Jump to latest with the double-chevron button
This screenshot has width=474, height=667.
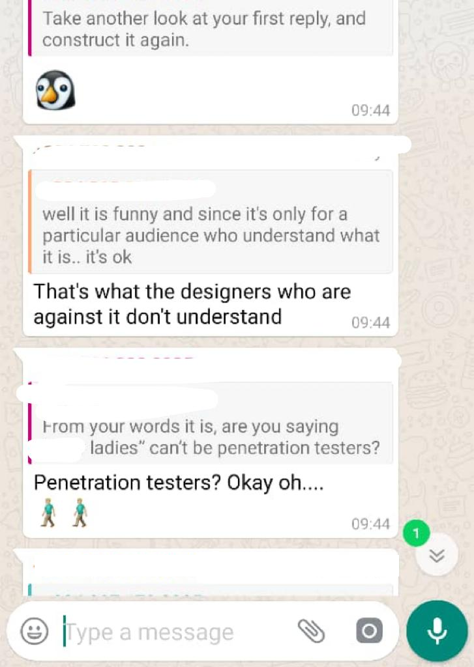click(x=437, y=555)
